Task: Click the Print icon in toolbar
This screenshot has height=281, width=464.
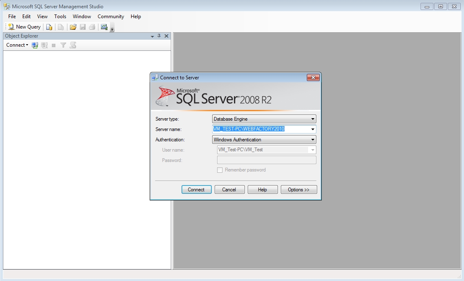Action: [x=92, y=27]
